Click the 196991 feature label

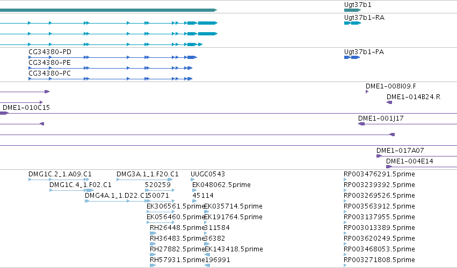[x=217, y=260]
